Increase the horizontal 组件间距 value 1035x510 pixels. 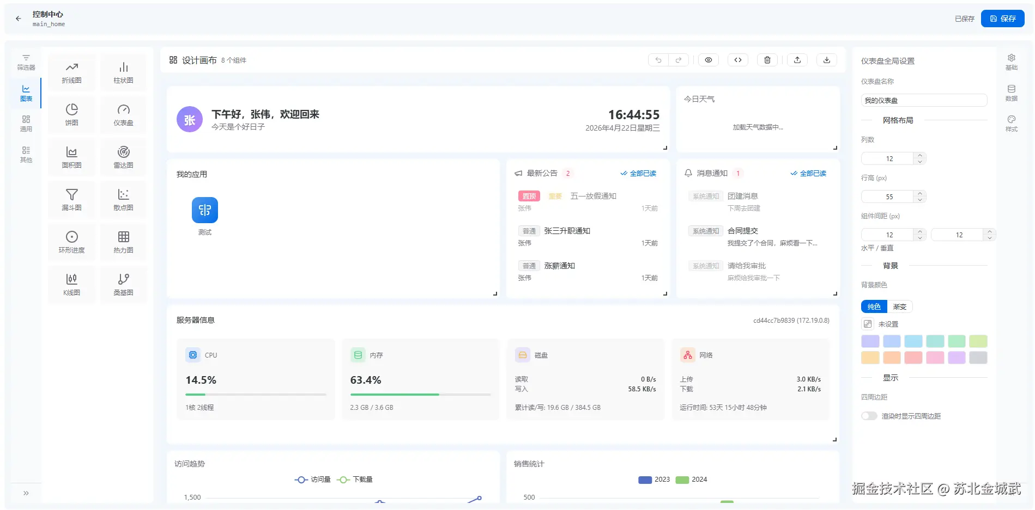pos(920,231)
